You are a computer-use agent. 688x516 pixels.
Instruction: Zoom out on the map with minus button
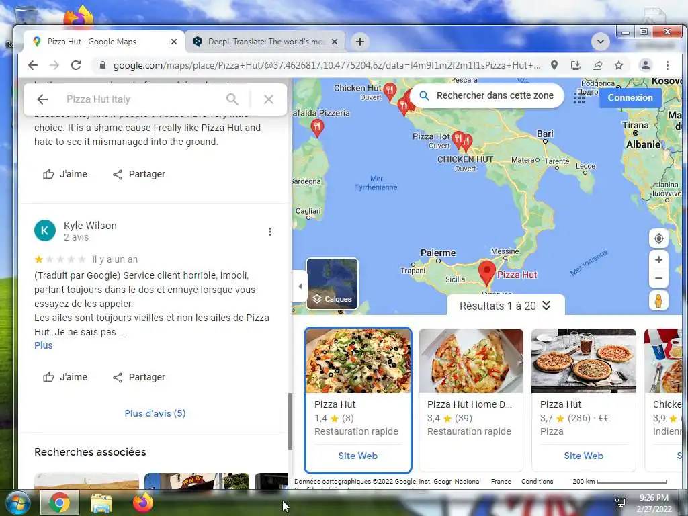pyautogui.click(x=658, y=278)
